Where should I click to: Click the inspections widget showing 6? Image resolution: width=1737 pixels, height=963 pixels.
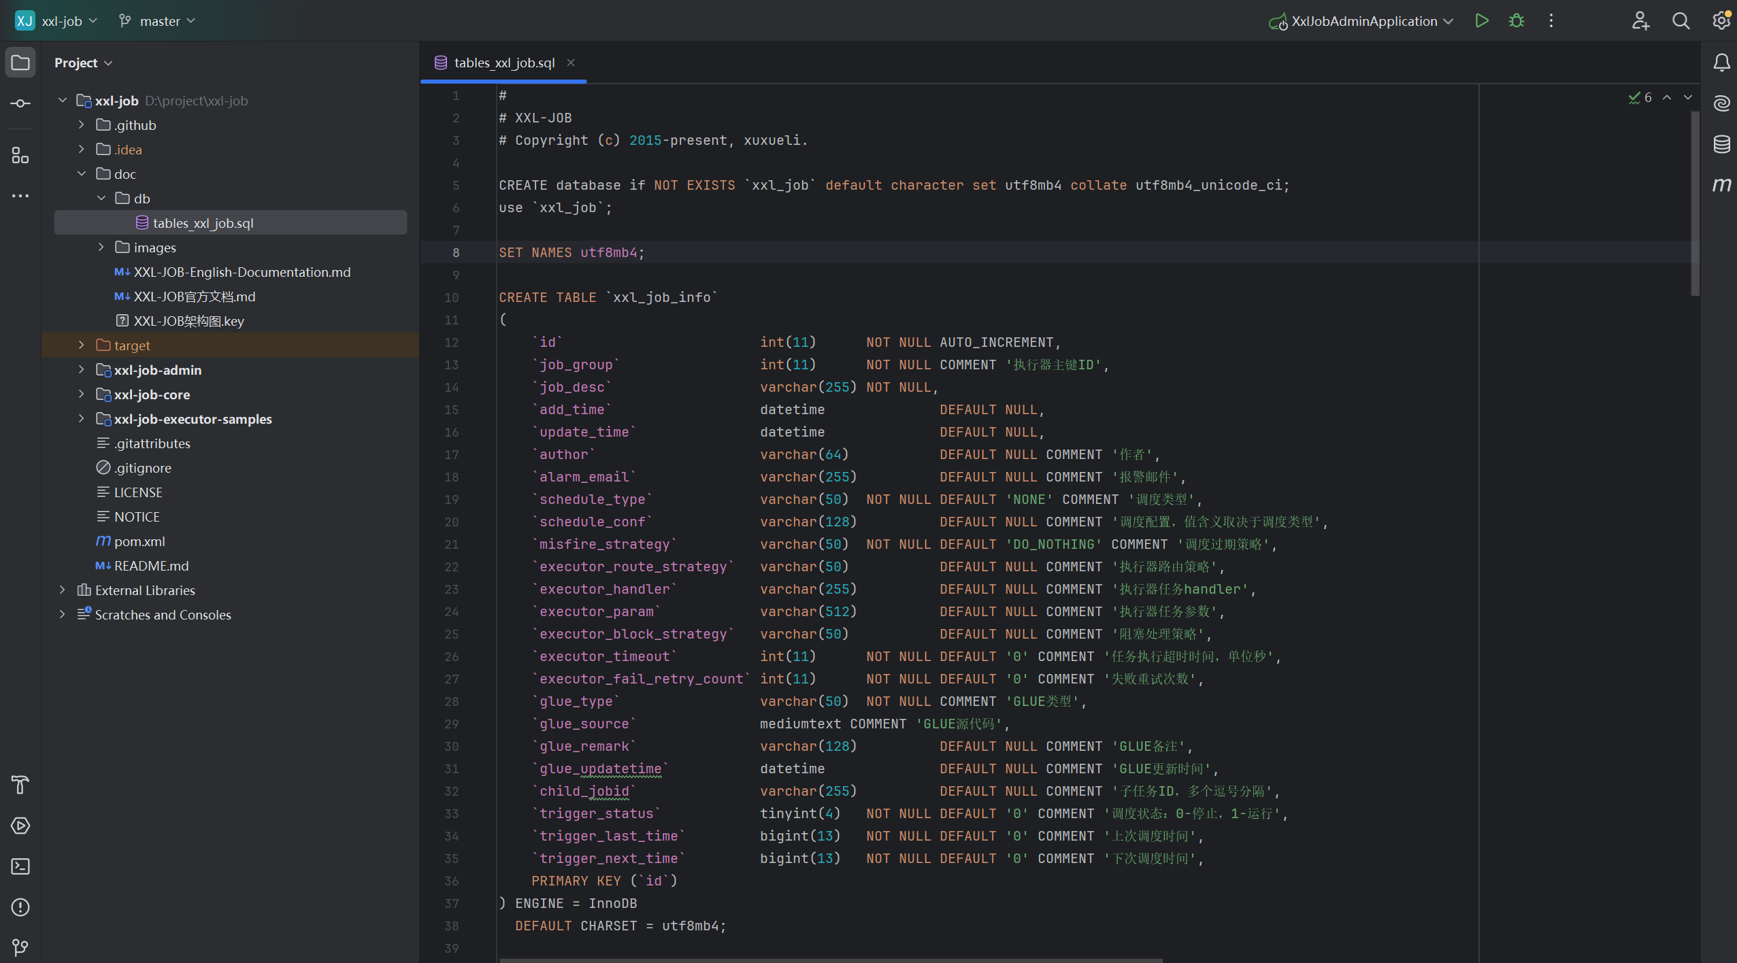pyautogui.click(x=1640, y=97)
